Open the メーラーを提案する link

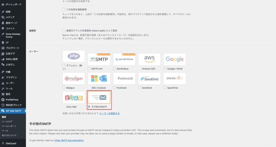coord(109,113)
